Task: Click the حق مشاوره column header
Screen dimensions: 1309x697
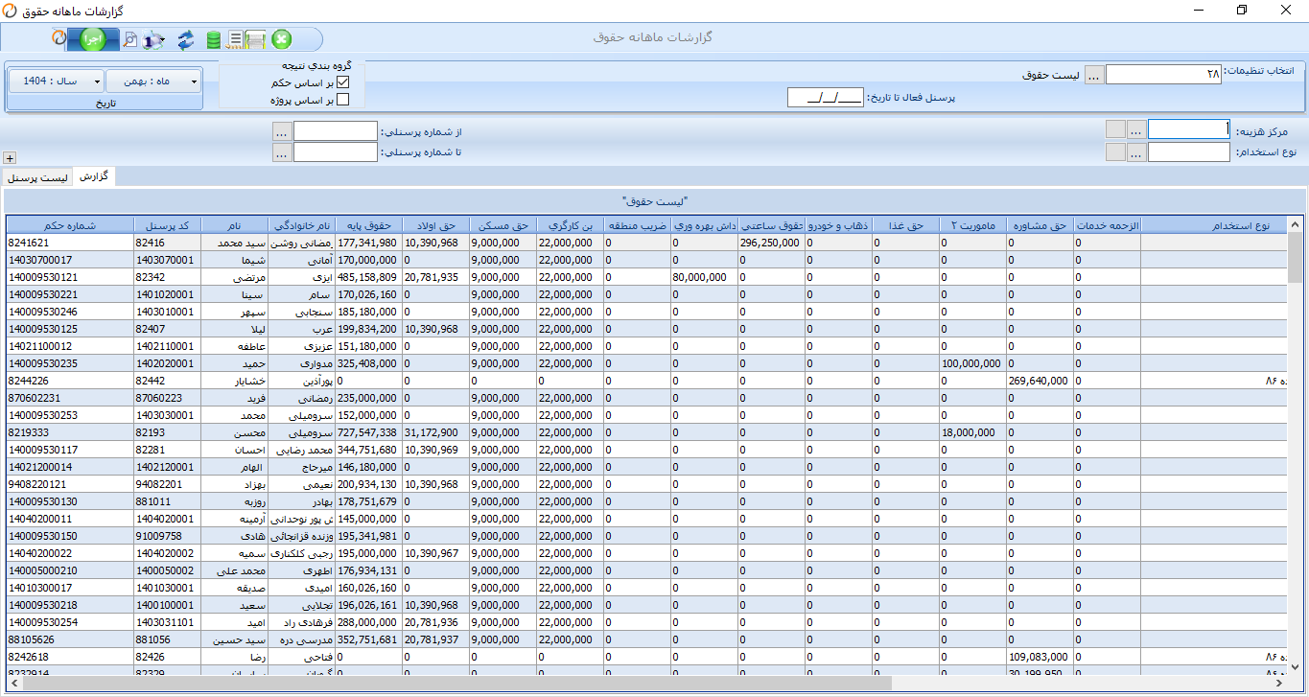Action: pos(1040,225)
